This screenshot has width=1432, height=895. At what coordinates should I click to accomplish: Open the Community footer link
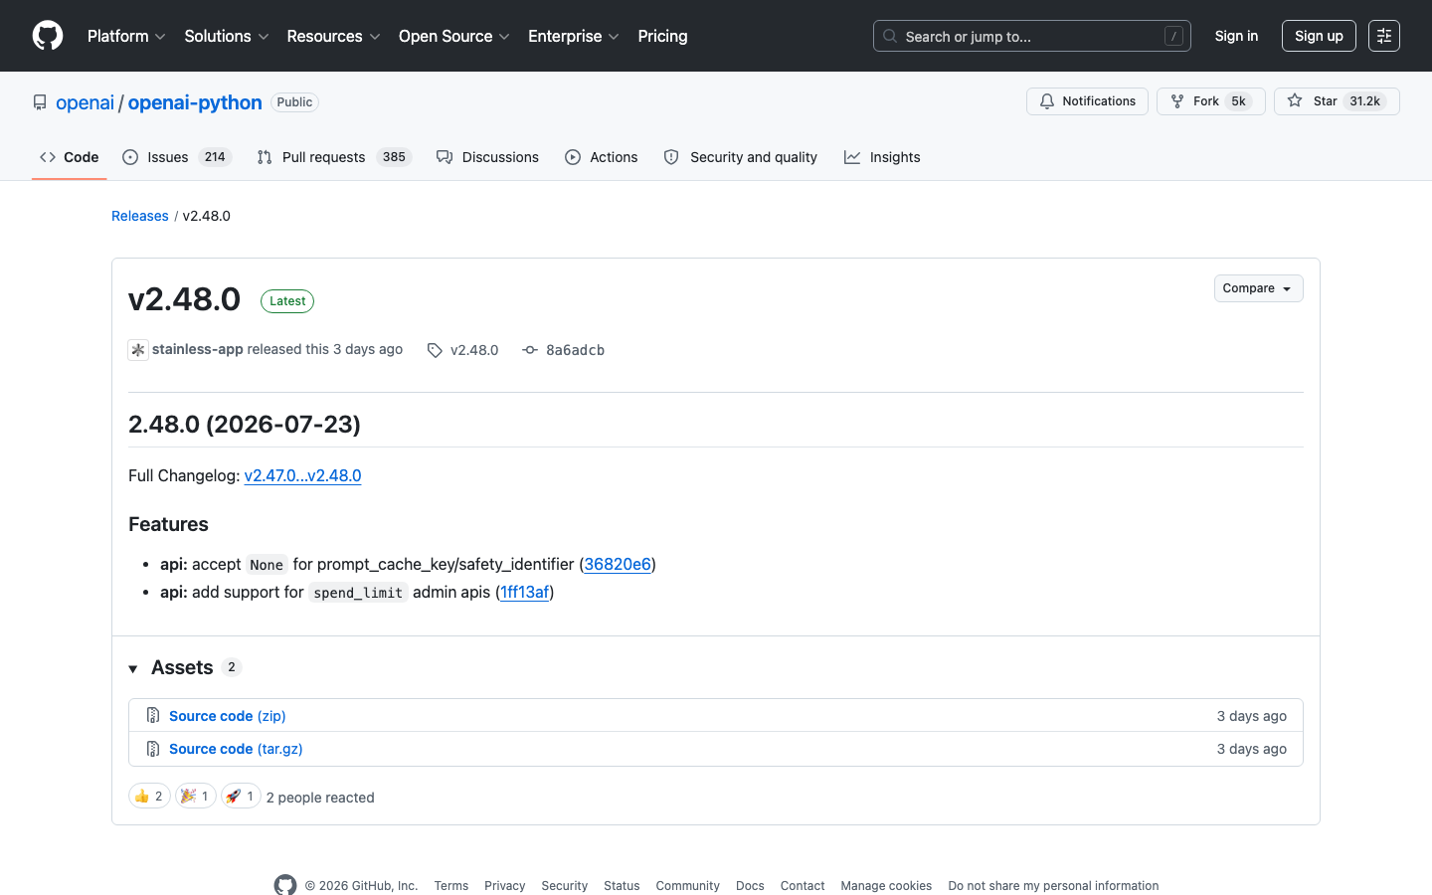(687, 885)
